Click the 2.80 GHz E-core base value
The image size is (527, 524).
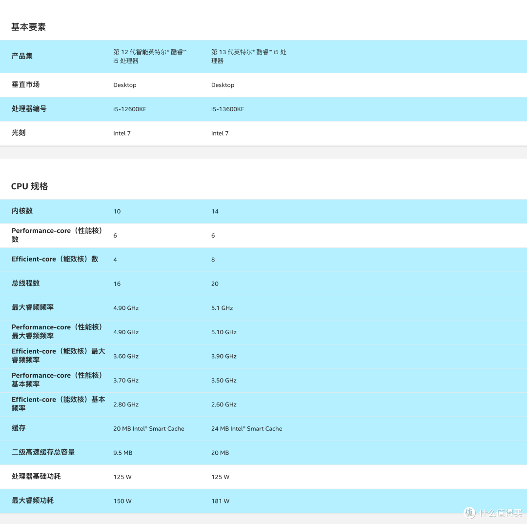point(126,405)
